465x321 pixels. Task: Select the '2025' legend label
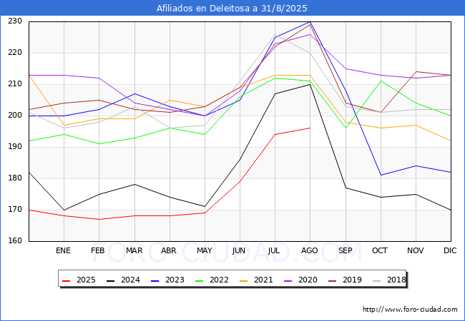tap(86, 280)
